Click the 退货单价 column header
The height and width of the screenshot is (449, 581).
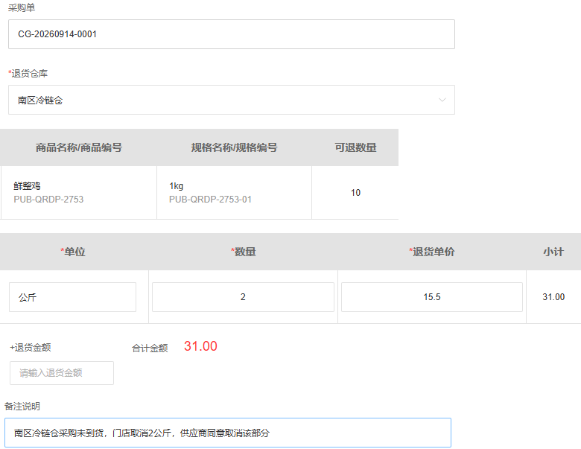pos(432,252)
